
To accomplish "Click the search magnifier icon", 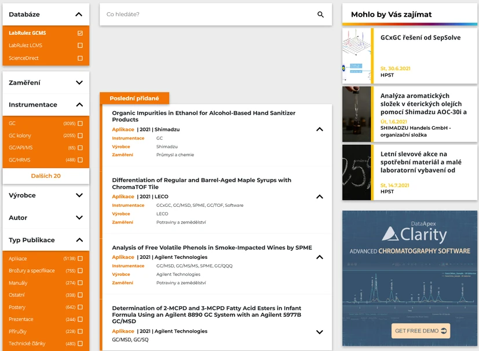I will [x=320, y=14].
